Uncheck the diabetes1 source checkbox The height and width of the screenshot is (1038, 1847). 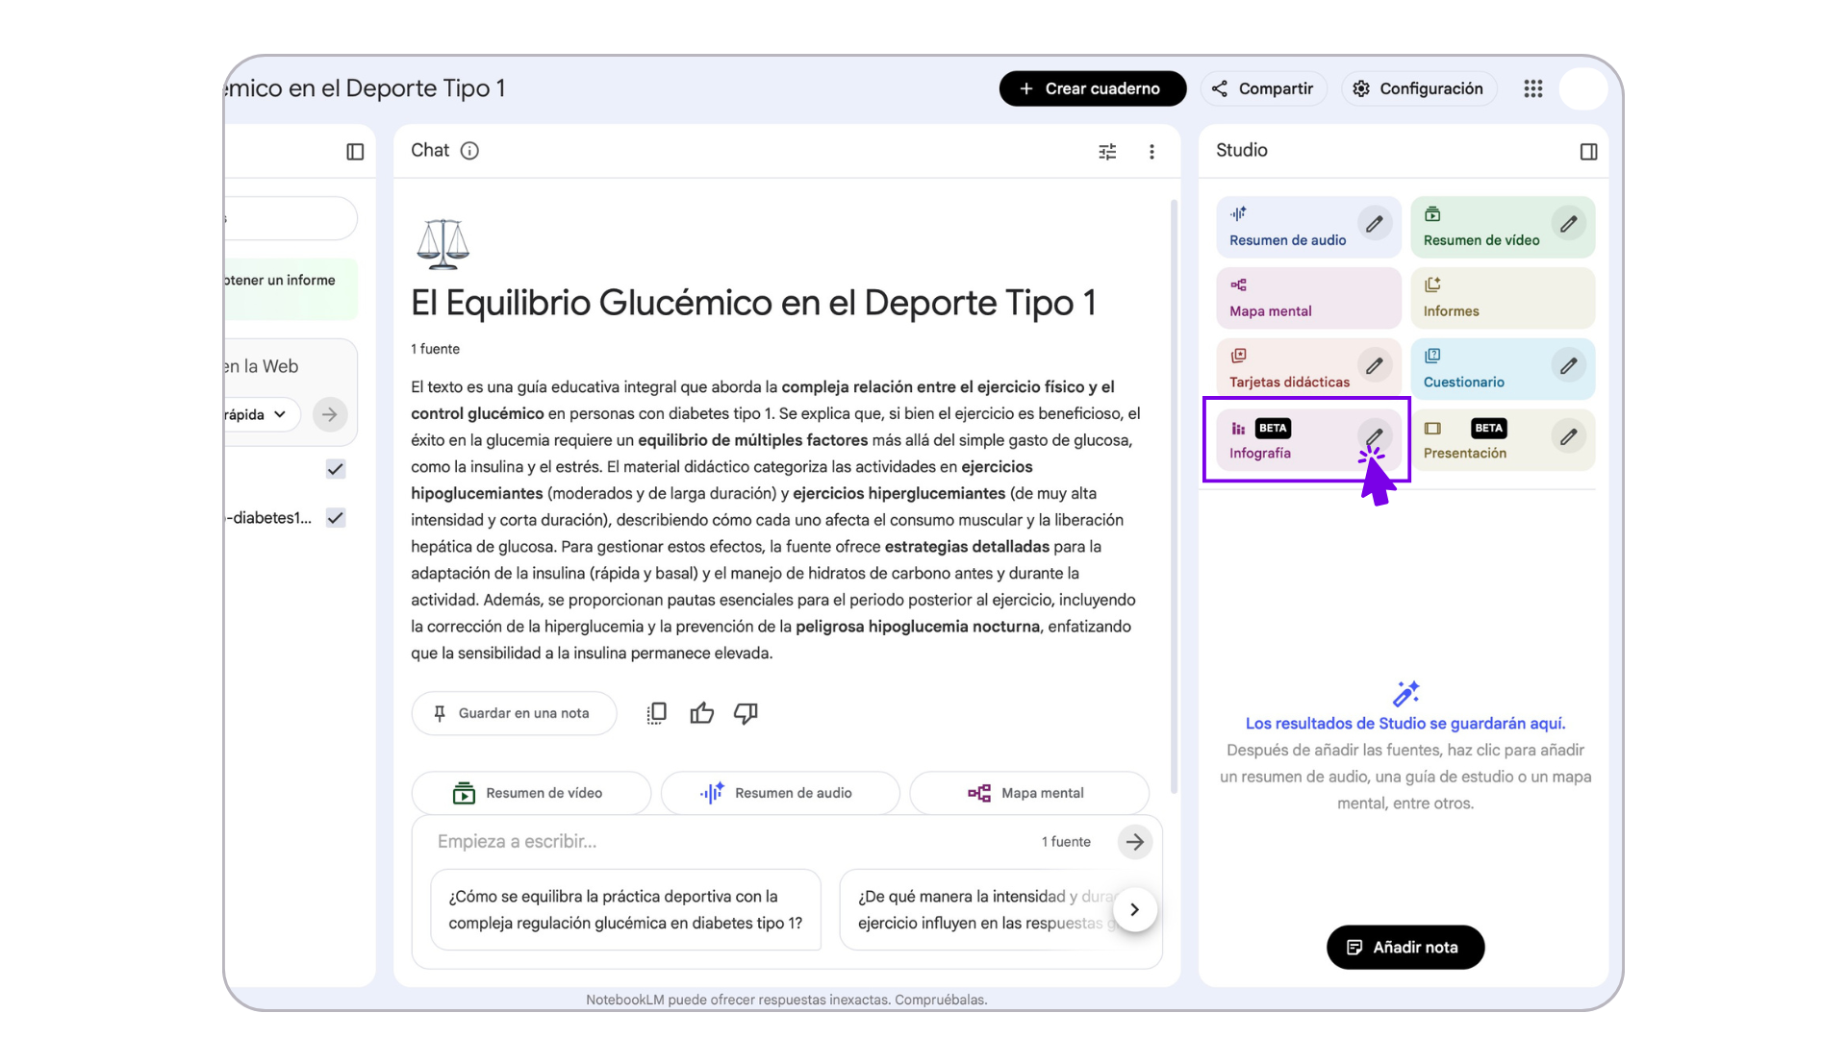(x=335, y=517)
